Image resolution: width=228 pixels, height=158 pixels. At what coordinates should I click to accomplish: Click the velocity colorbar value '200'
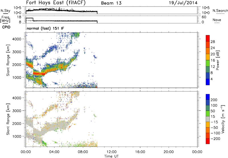(x=214, y=100)
